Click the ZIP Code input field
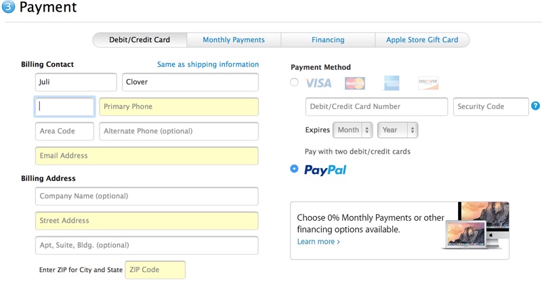The image size is (542, 281). (155, 269)
